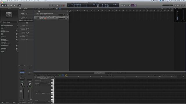Toggle record-enable on second Analog Dream Work track
The width and height of the screenshot is (186, 104).
point(46,18)
